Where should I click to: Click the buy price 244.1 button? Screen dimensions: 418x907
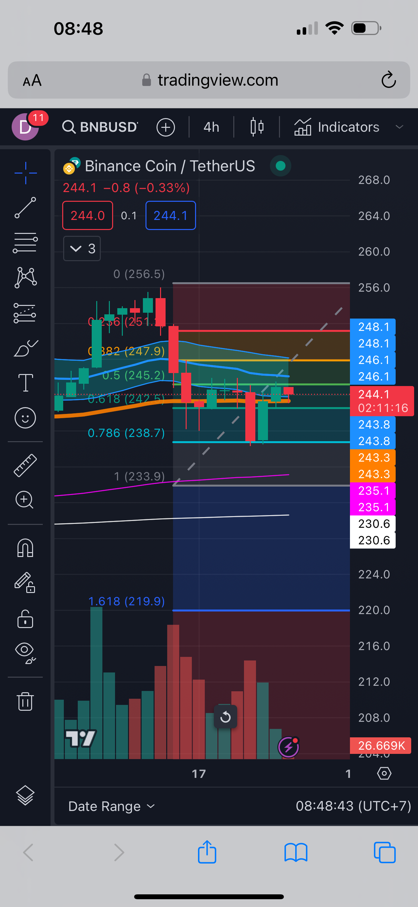pyautogui.click(x=171, y=215)
